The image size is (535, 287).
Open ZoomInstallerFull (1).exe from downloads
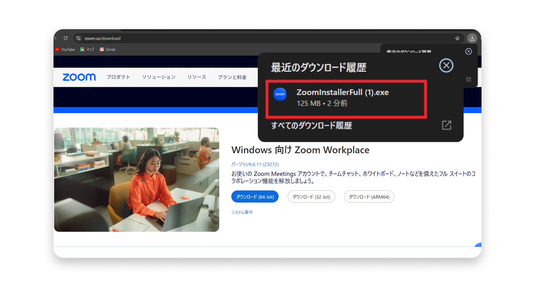342,92
